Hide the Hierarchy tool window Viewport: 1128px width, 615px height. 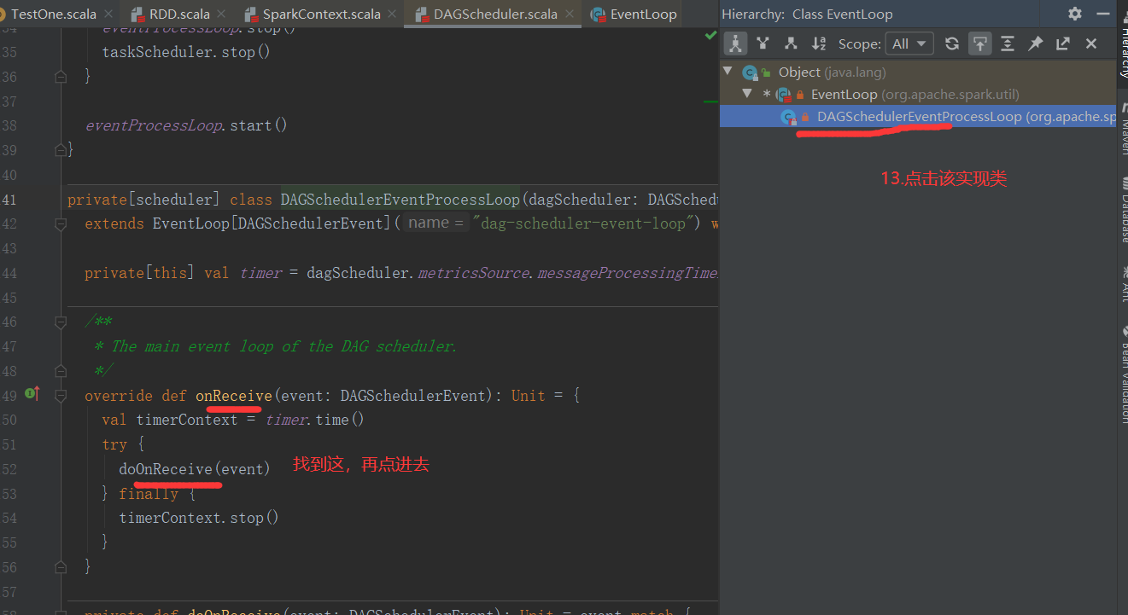click(x=1102, y=14)
